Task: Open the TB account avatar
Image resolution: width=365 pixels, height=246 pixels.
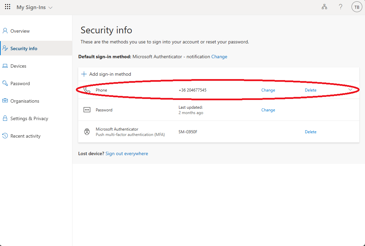Action: 357,7
